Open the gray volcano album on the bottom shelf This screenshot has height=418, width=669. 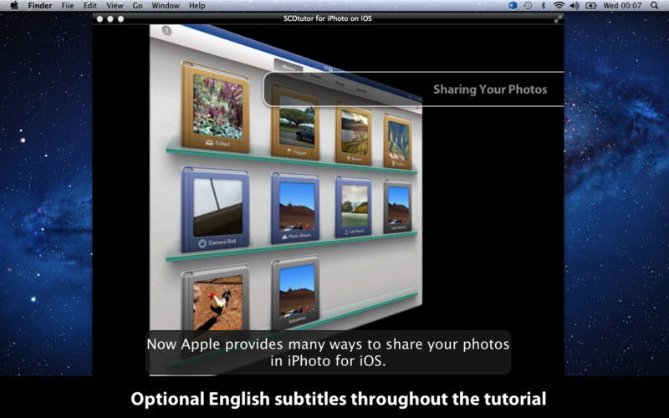[x=296, y=292]
